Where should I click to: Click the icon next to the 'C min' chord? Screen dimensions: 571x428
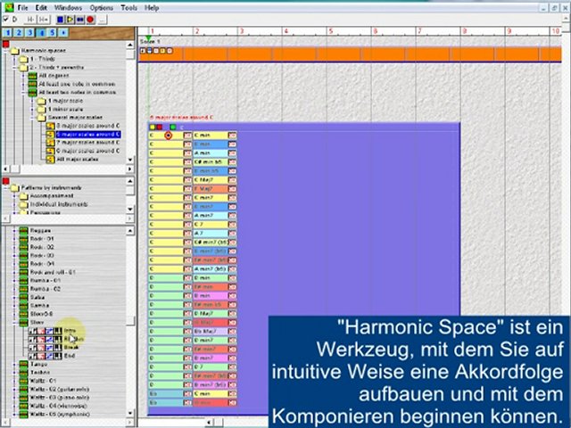click(x=232, y=136)
